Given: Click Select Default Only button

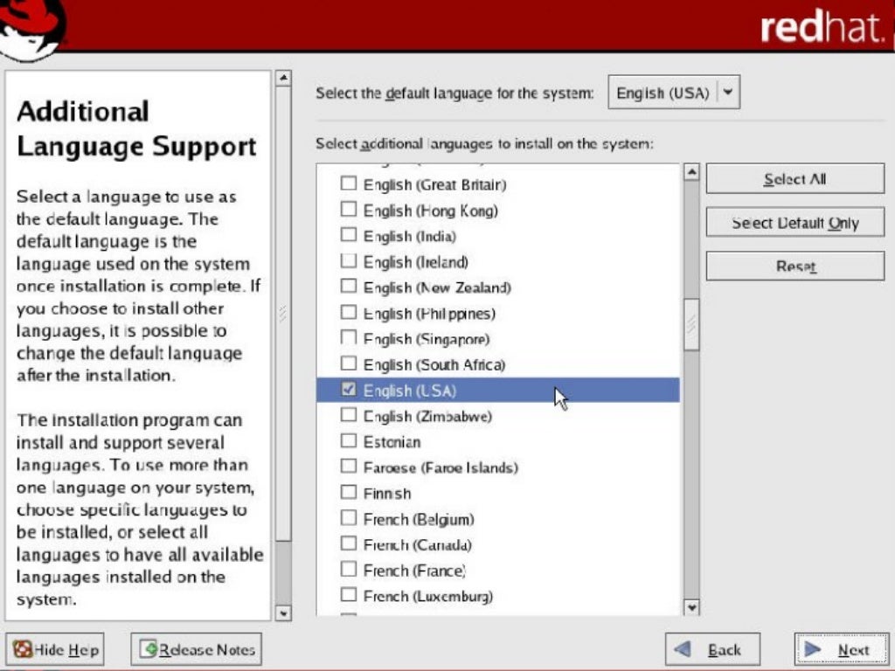Looking at the screenshot, I should tap(795, 223).
